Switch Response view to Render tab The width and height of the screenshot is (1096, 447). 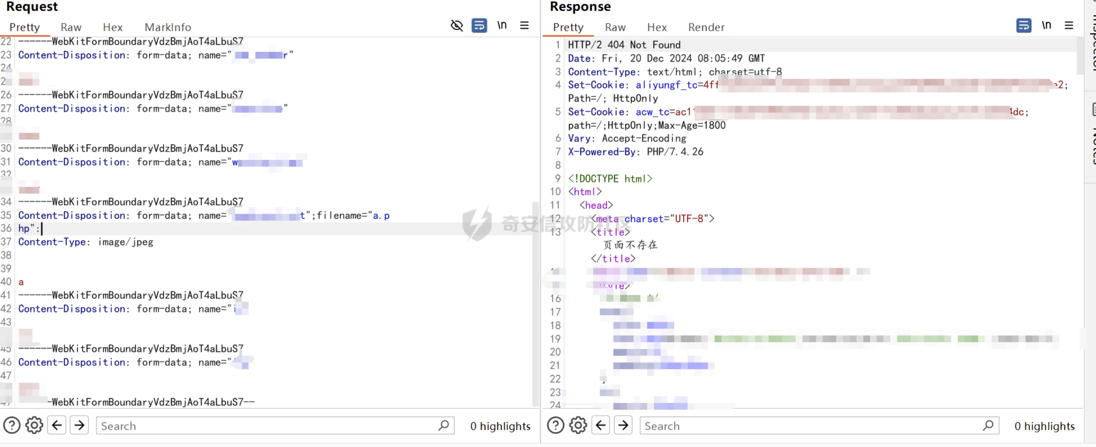pyautogui.click(x=706, y=27)
